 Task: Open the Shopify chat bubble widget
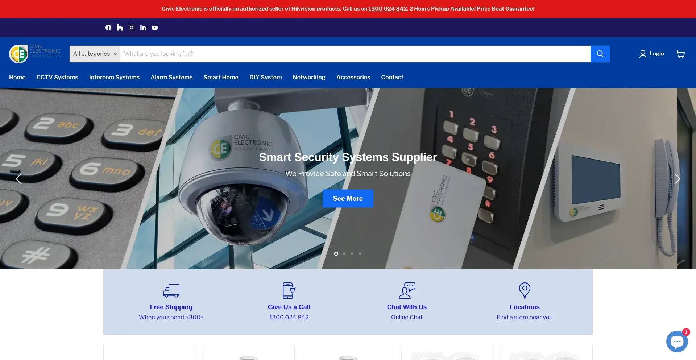click(676, 341)
